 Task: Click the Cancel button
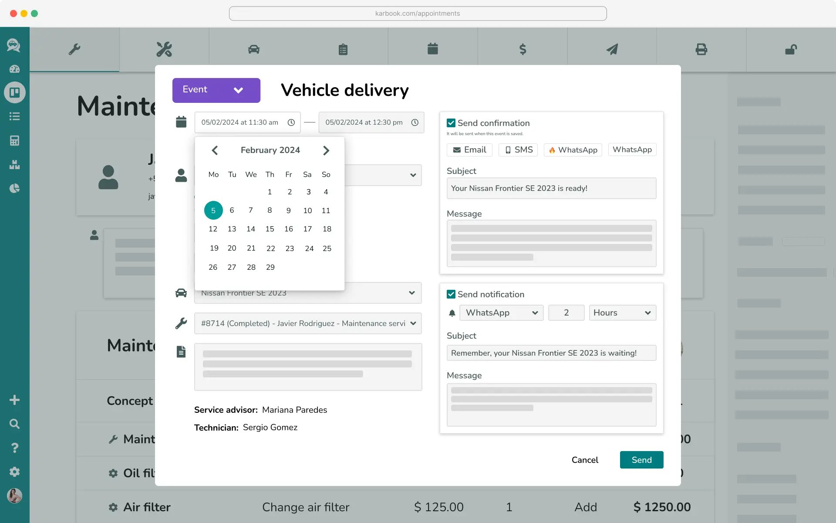[x=585, y=460]
